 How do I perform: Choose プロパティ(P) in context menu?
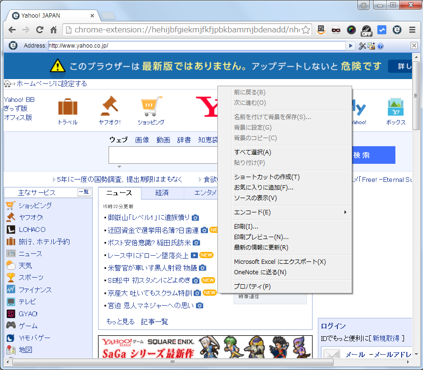pyautogui.click(x=291, y=287)
